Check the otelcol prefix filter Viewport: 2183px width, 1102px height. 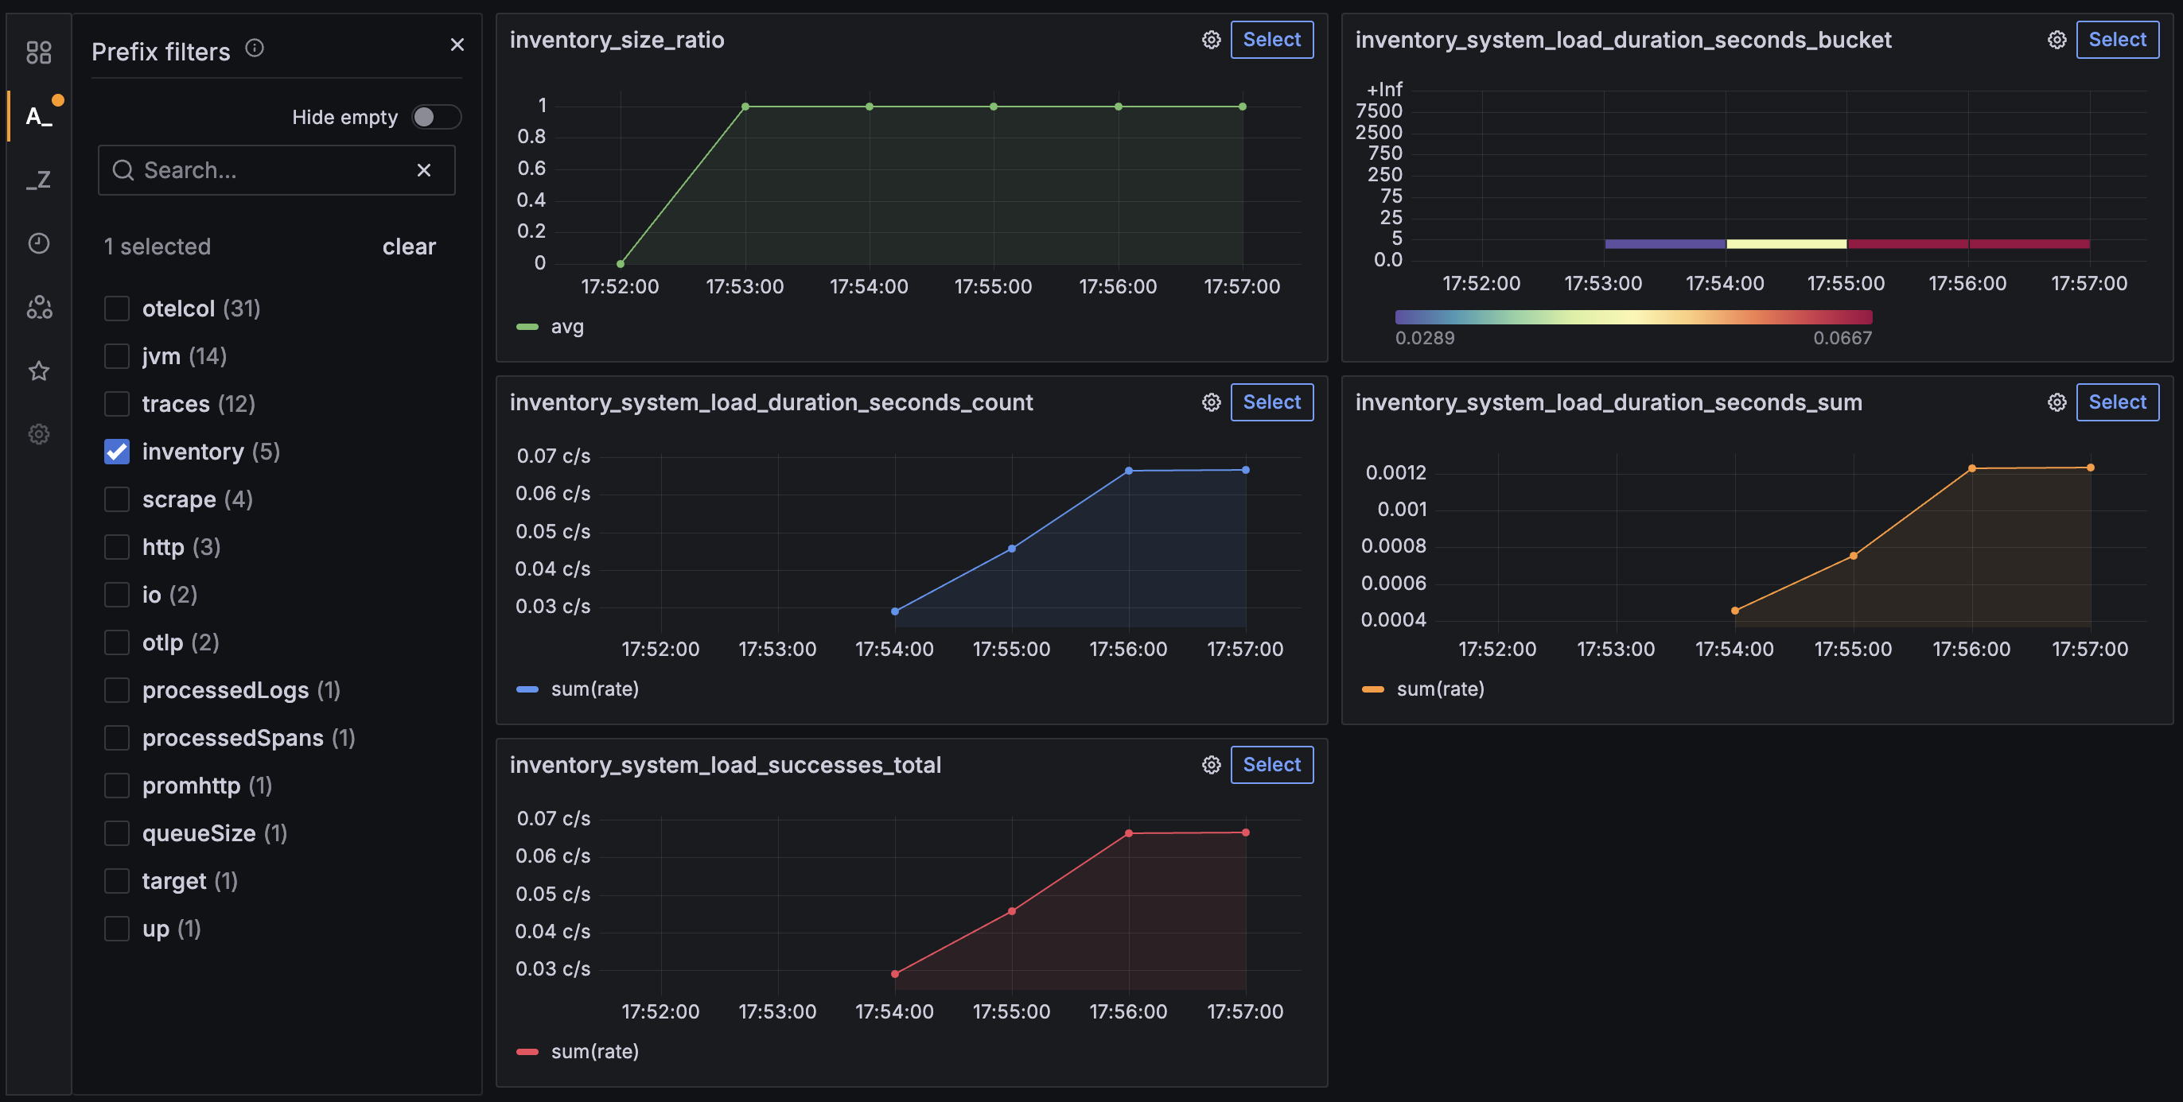pos(116,308)
